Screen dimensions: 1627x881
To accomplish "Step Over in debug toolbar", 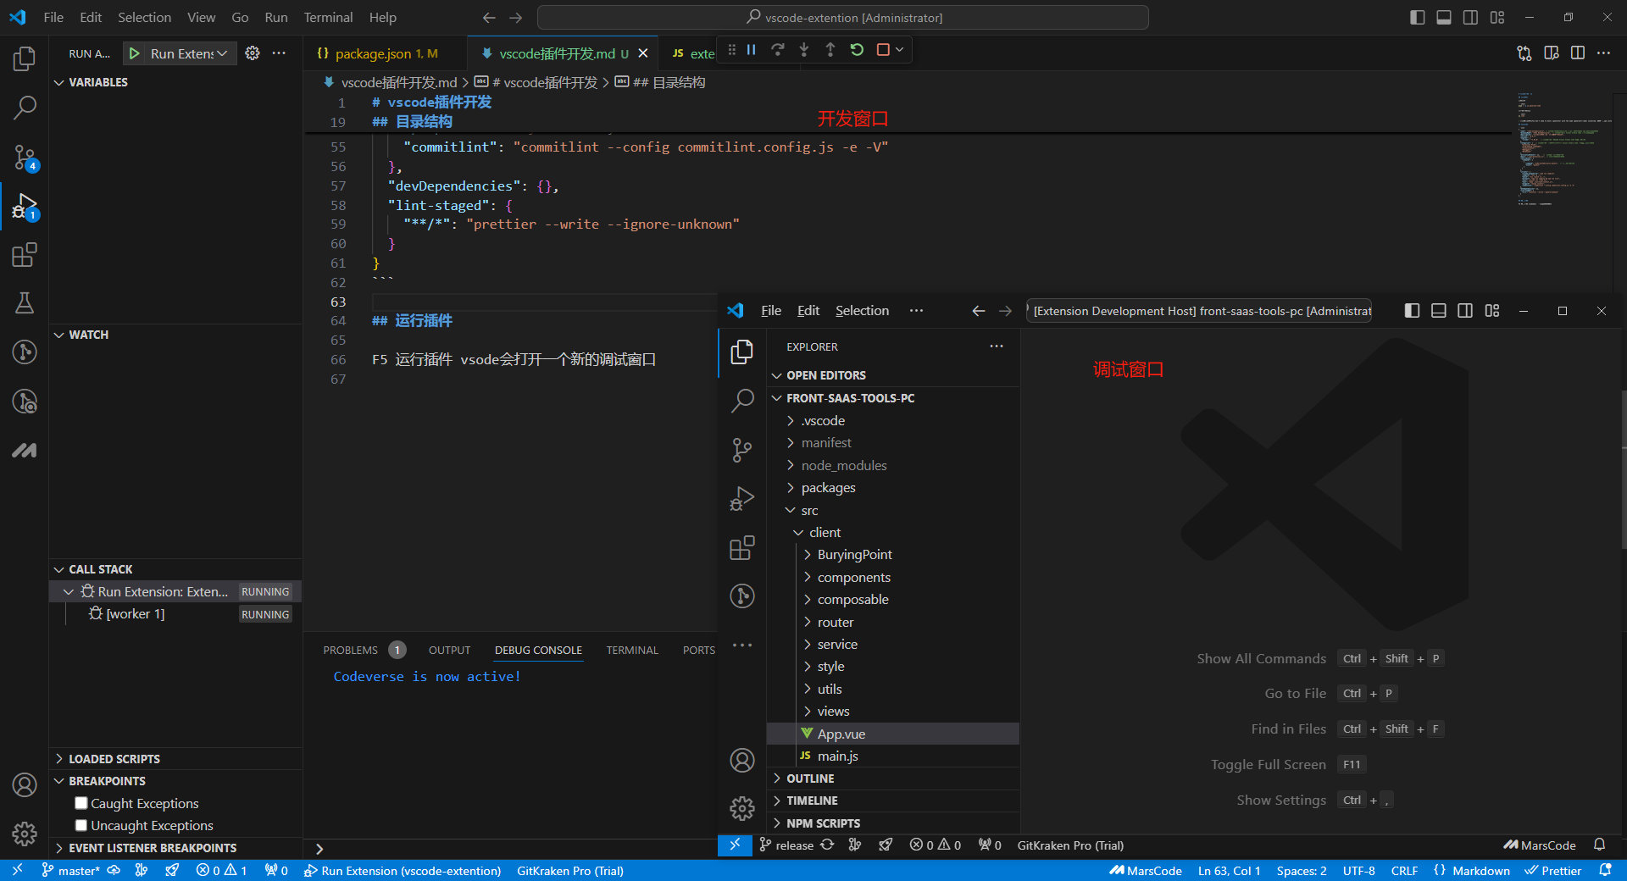I will point(777,50).
